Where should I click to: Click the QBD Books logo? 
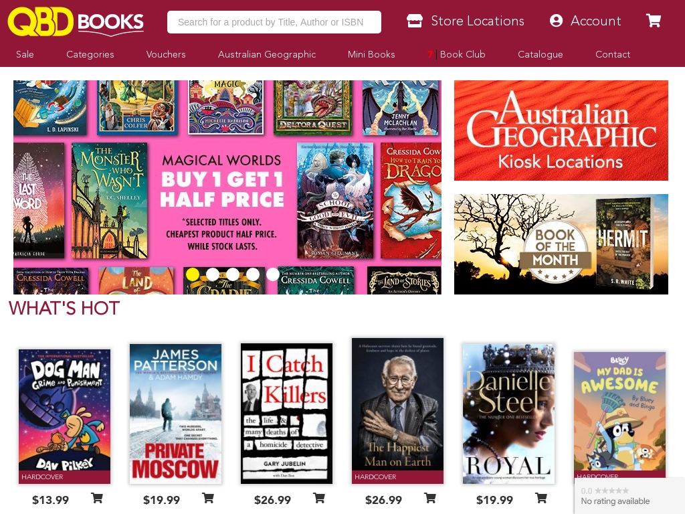click(76, 21)
